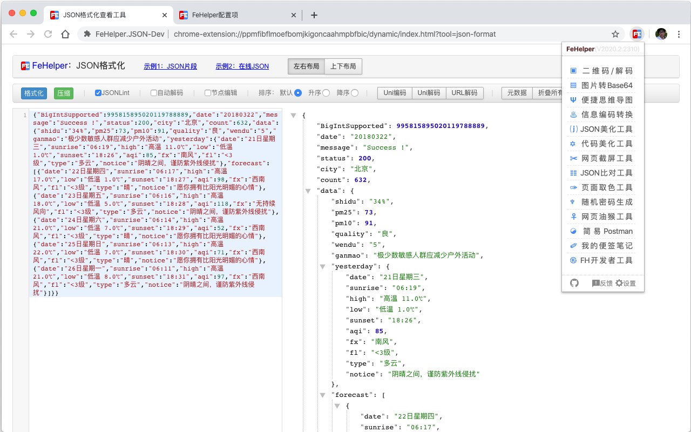The height and width of the screenshot is (432, 691).
Task: Click inside the raw JSON input editor
Action: pyautogui.click(x=155, y=202)
